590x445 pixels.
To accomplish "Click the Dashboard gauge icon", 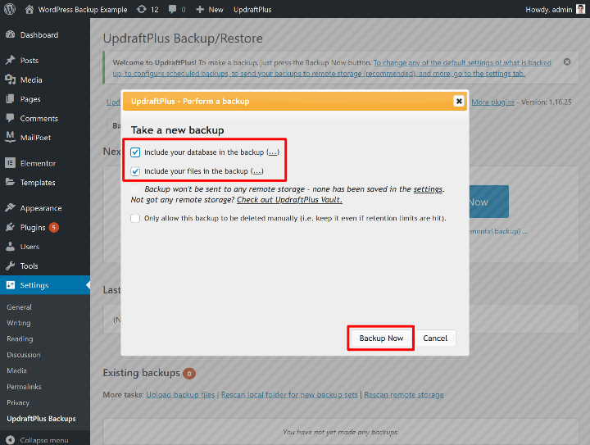I will click(x=10, y=34).
